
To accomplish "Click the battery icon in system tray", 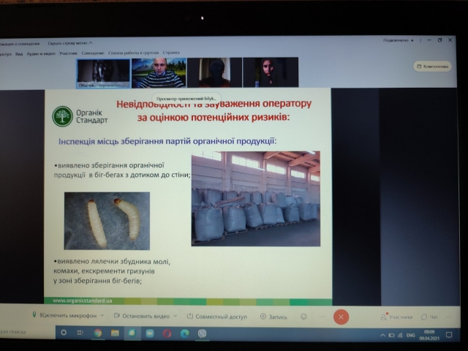I will pyautogui.click(x=391, y=336).
